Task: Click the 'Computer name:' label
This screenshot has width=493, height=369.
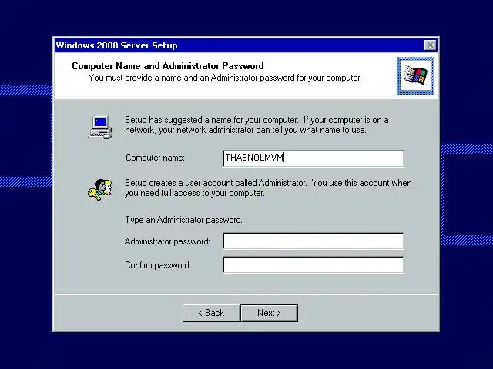Action: [x=155, y=158]
